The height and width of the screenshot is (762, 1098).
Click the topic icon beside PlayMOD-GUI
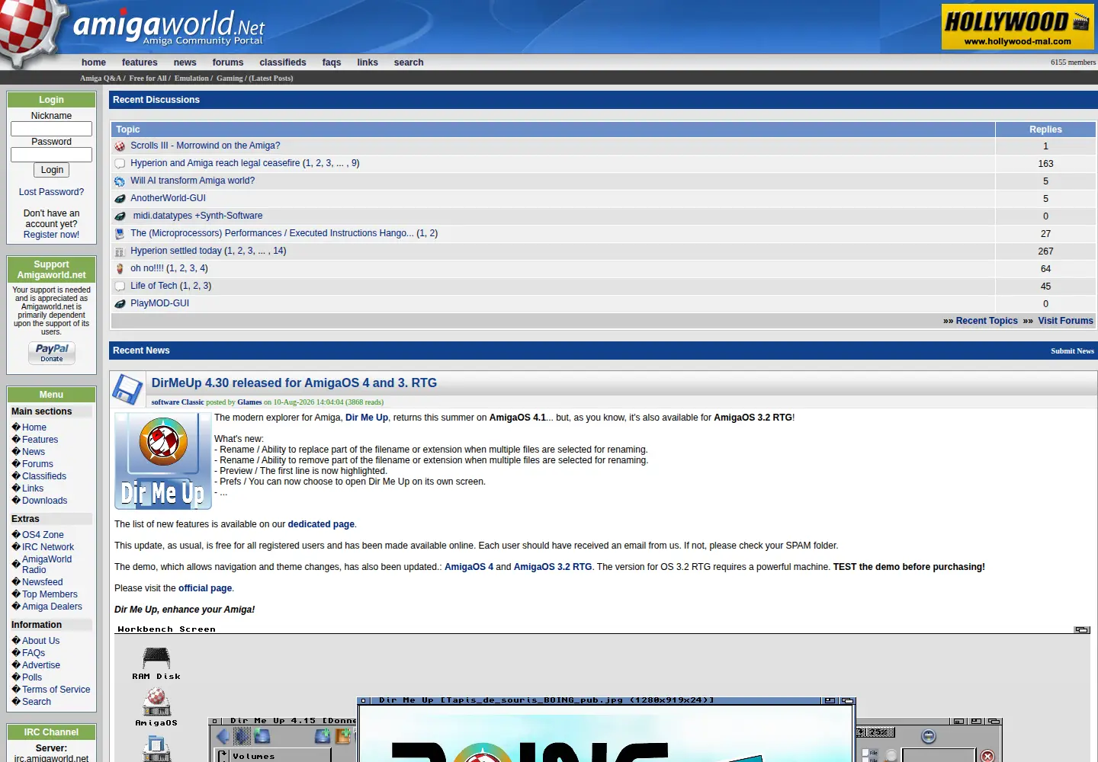click(x=120, y=304)
